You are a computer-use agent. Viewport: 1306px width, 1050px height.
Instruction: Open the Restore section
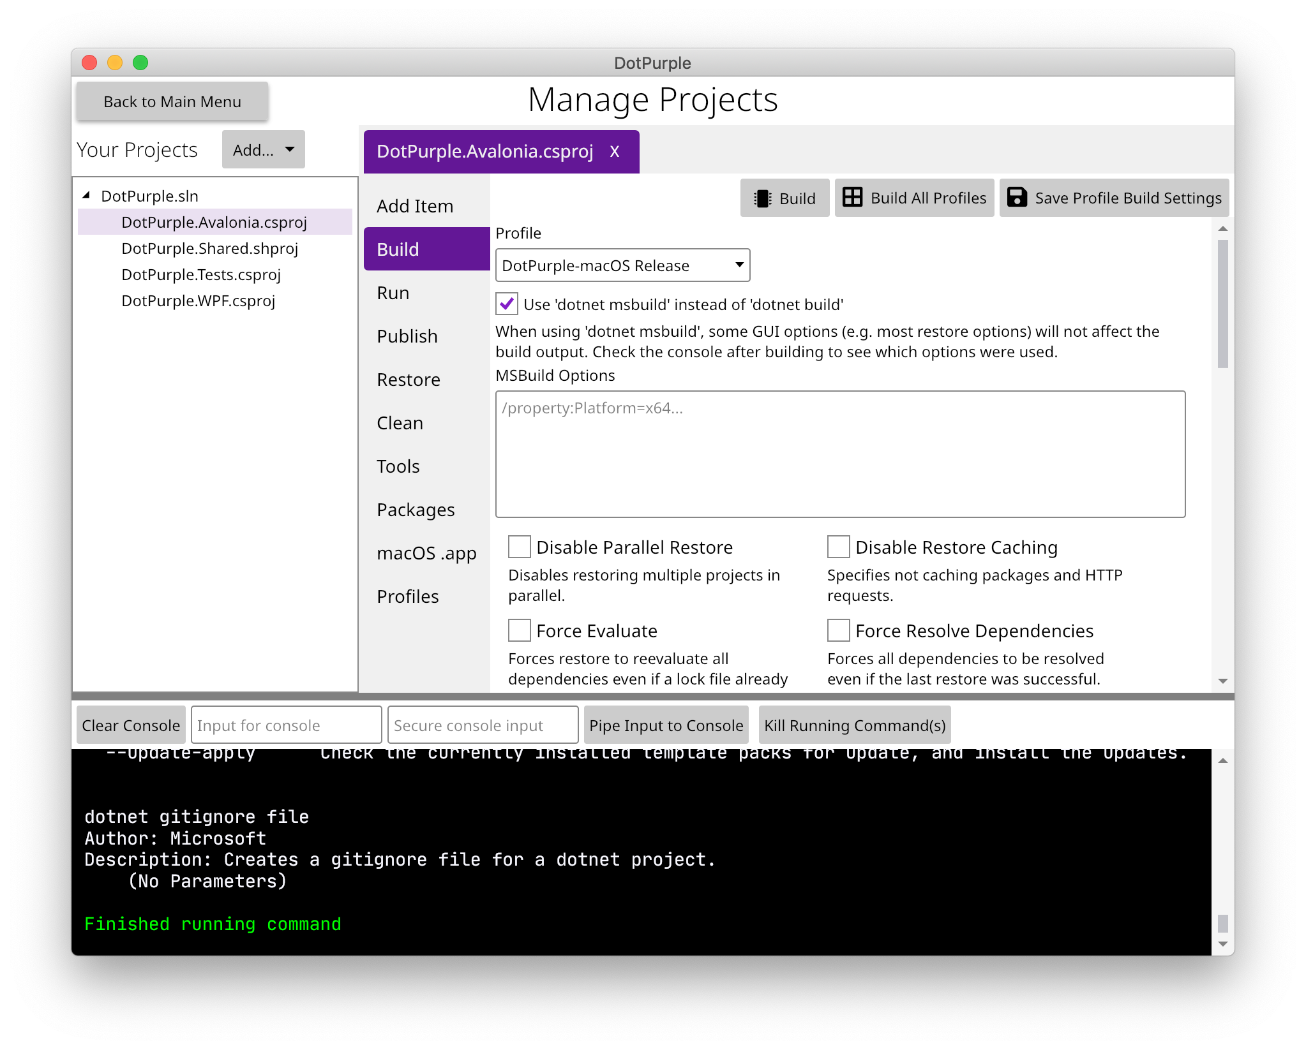pyautogui.click(x=426, y=380)
